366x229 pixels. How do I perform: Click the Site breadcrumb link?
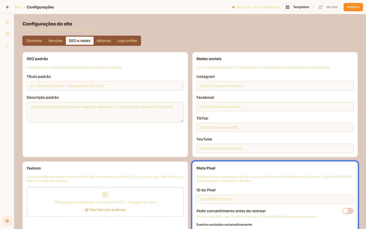click(x=18, y=7)
